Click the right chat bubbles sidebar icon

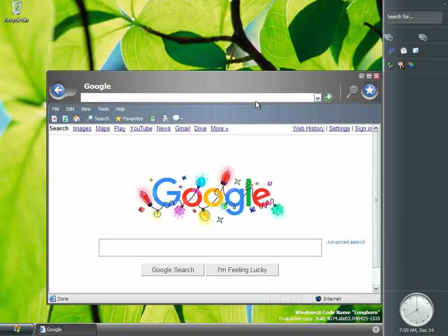[x=423, y=38]
